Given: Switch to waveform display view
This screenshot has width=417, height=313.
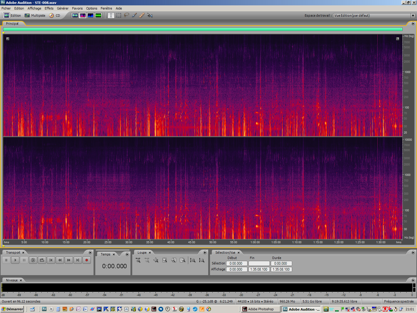Looking at the screenshot, I should pos(75,15).
